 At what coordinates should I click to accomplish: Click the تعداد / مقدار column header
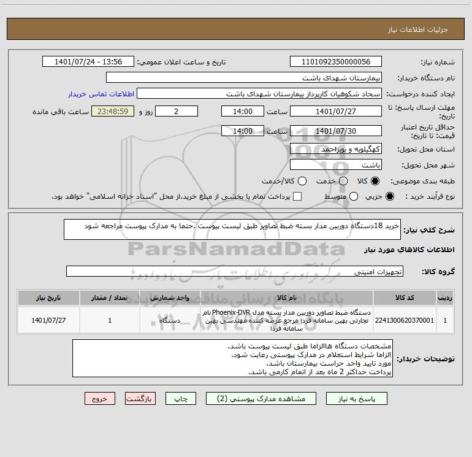coord(110,298)
